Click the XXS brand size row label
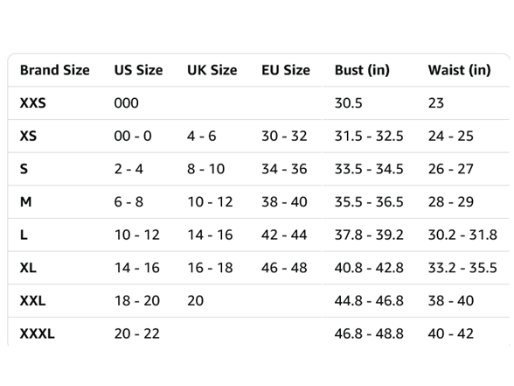 click(x=33, y=103)
